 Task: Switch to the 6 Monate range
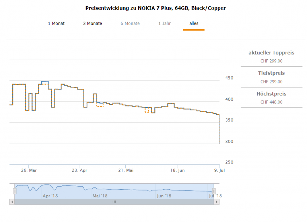130,23
